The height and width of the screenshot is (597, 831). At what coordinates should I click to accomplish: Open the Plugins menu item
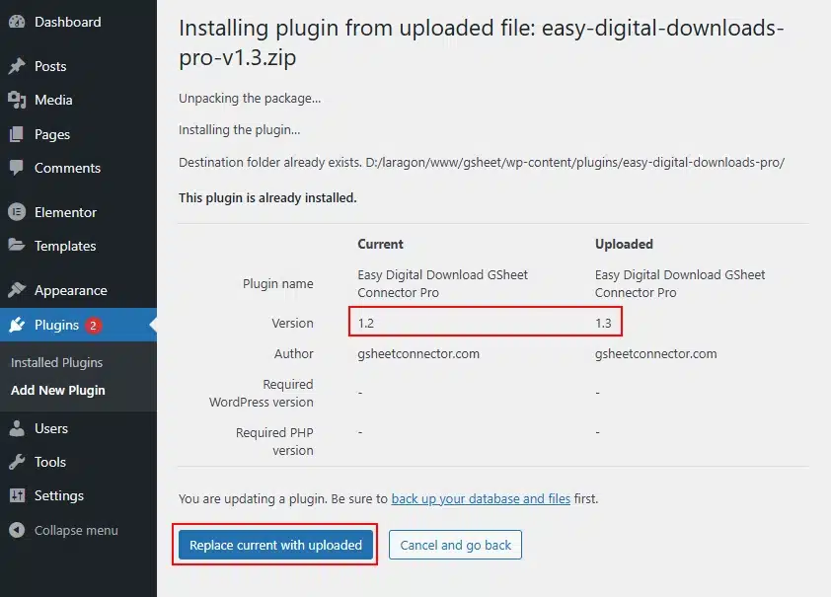[x=56, y=325]
